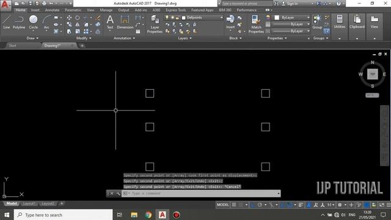
Task: Click the Rotate tool in Modify panel
Action: 78,18
